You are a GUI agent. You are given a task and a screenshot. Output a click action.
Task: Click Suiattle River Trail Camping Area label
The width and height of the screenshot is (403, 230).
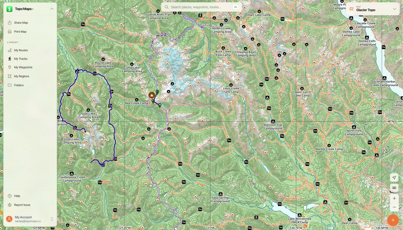coord(158,16)
